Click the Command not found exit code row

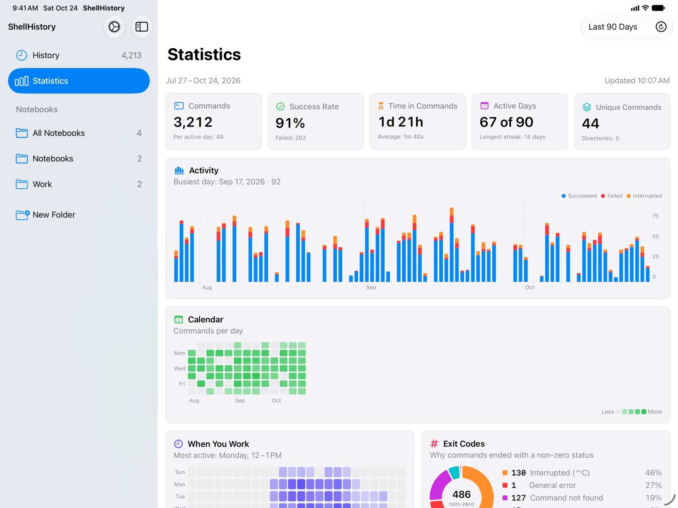(582, 498)
